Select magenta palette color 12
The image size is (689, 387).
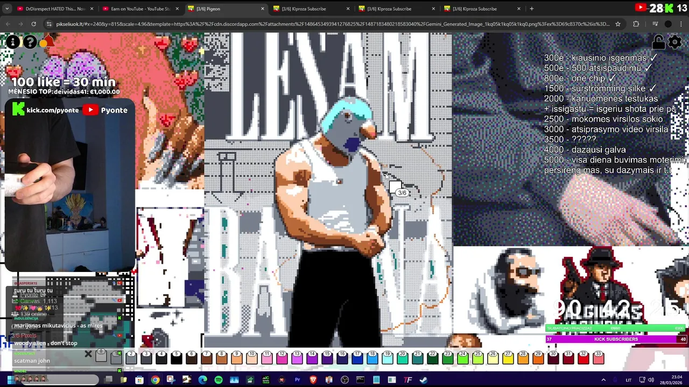point(282,357)
